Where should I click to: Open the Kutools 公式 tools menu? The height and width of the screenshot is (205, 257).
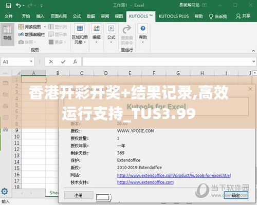pyautogui.click(x=111, y=34)
